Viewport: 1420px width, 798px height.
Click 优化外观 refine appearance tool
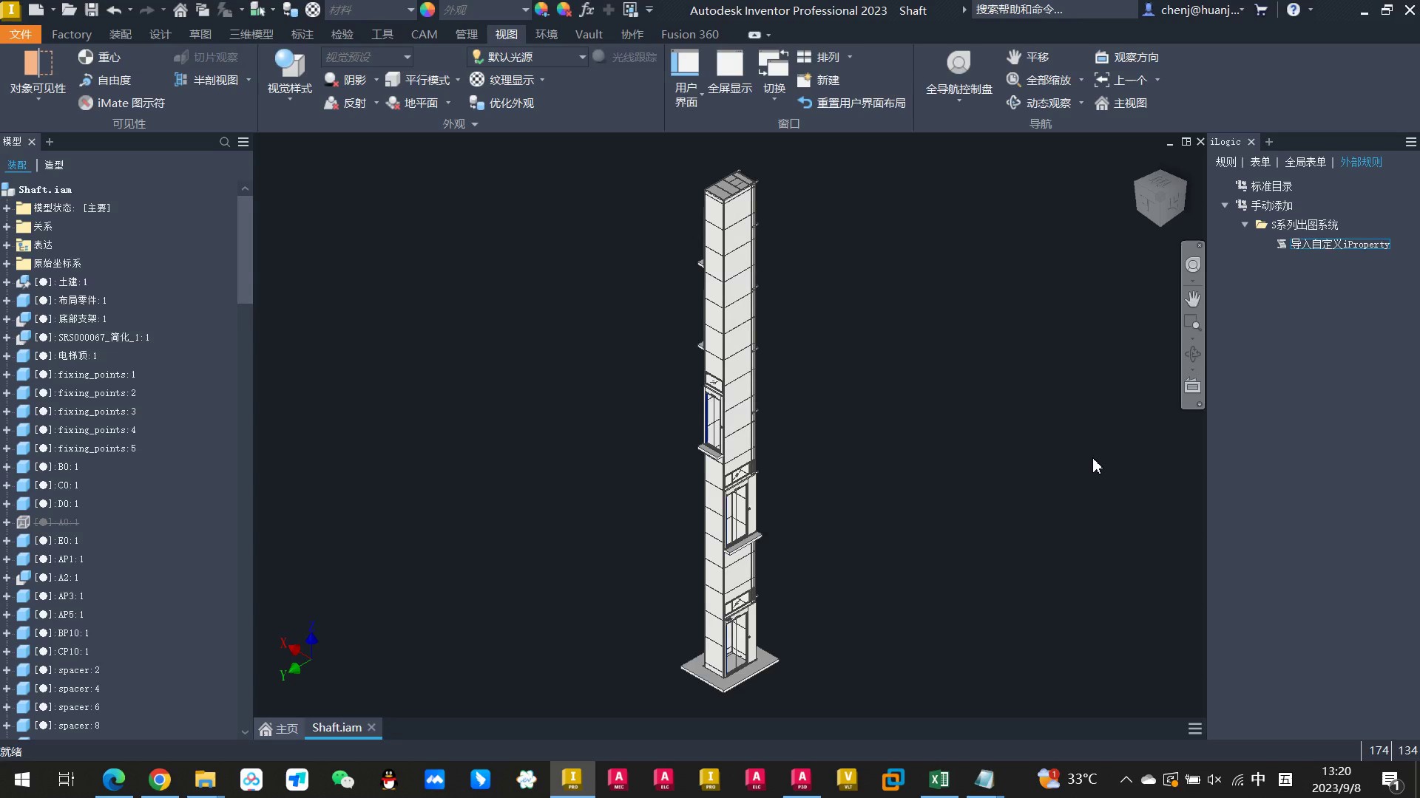click(502, 103)
